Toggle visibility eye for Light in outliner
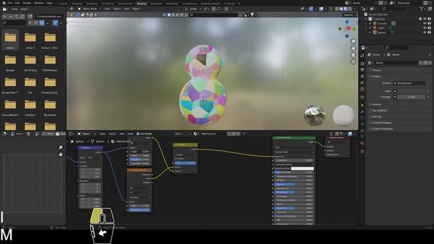This screenshot has width=434, height=244. coord(425,28)
